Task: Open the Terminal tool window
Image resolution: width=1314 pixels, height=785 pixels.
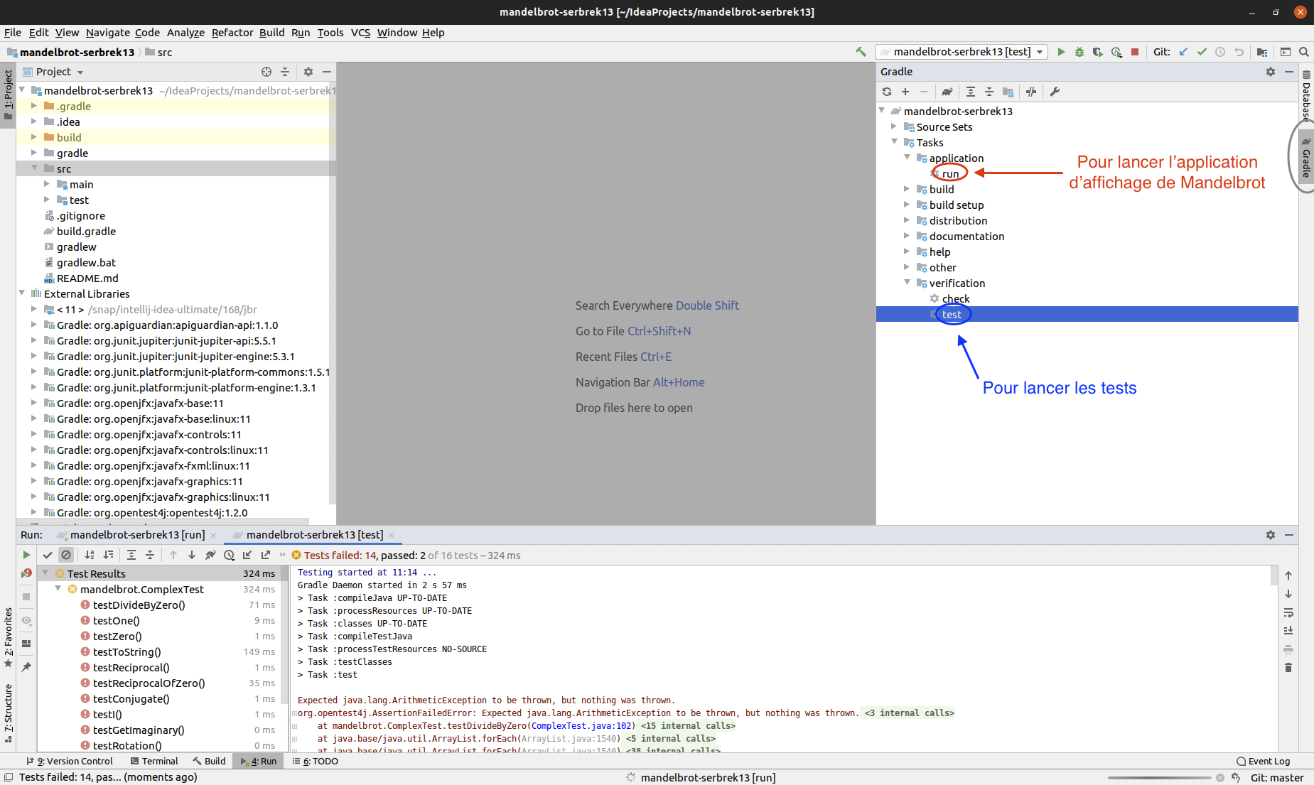Action: 154,761
